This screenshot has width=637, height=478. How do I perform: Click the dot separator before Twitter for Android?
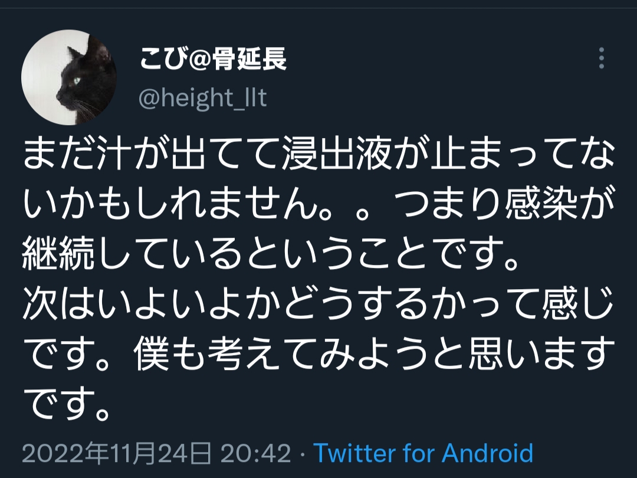click(302, 454)
